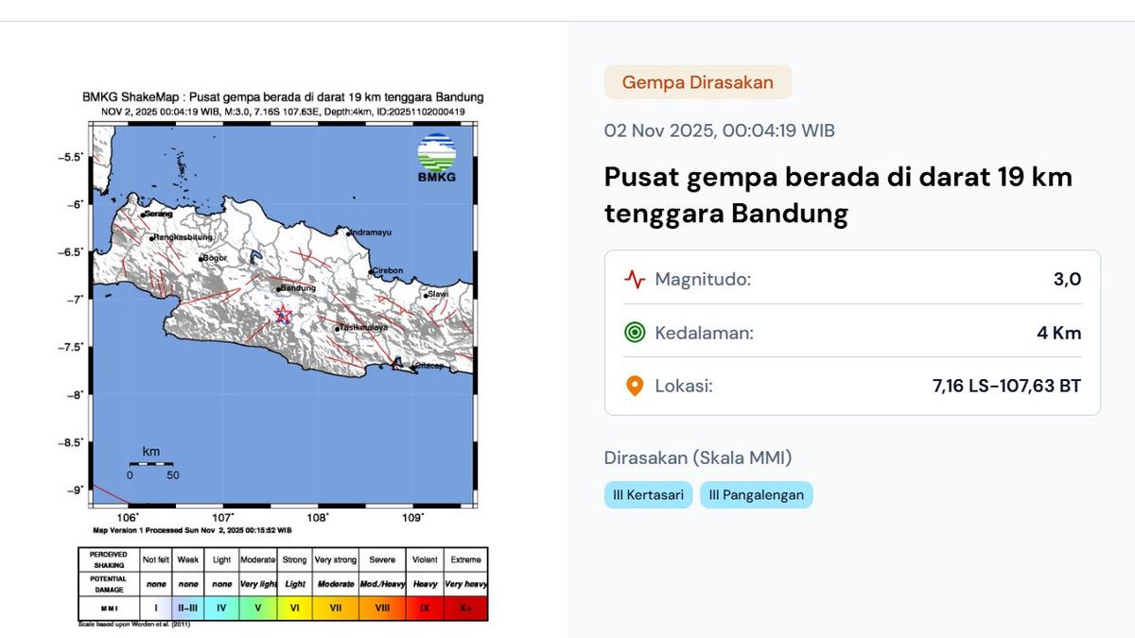The image size is (1135, 638).
Task: Select the III Kertasari tag
Action: click(648, 494)
